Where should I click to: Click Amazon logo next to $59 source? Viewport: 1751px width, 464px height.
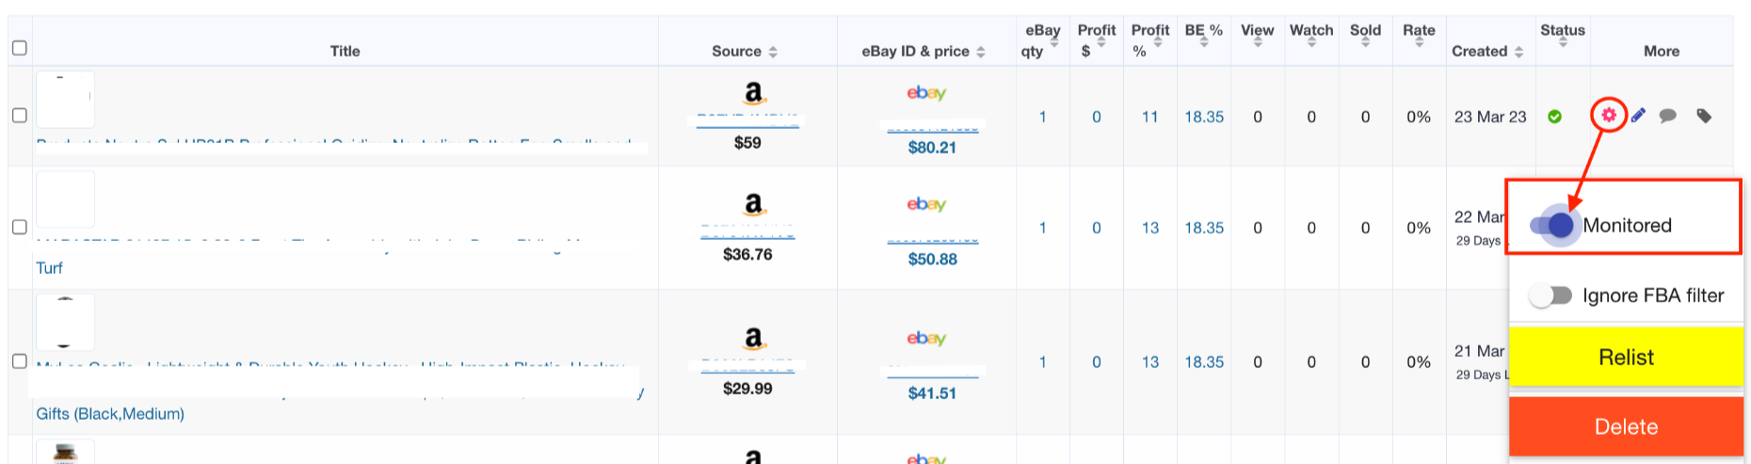coord(753,92)
